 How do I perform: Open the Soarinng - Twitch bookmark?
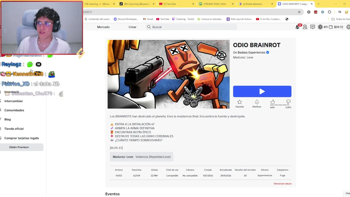coord(183,19)
